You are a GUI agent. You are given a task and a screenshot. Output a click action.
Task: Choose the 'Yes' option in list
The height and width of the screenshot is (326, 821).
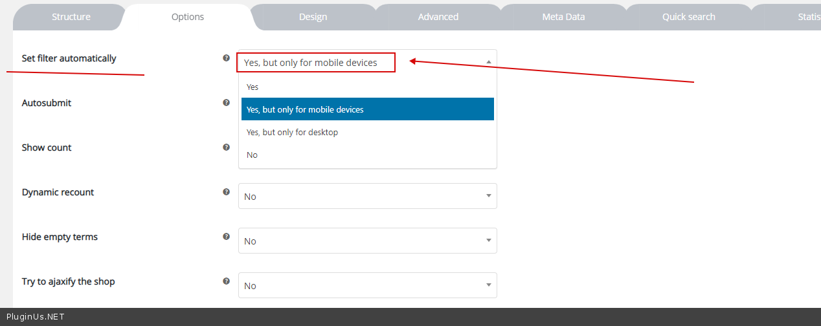pyautogui.click(x=253, y=87)
